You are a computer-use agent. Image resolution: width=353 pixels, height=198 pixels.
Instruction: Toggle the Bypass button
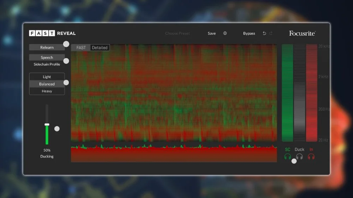[249, 33]
